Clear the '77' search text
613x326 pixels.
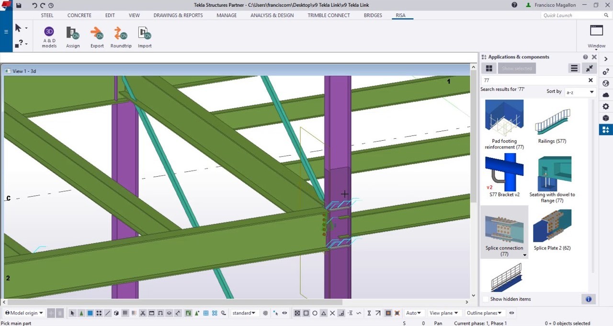pyautogui.click(x=590, y=80)
